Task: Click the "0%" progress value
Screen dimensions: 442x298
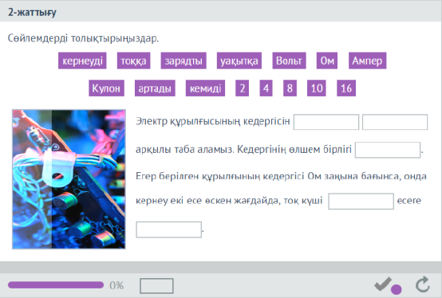Action: [x=116, y=285]
